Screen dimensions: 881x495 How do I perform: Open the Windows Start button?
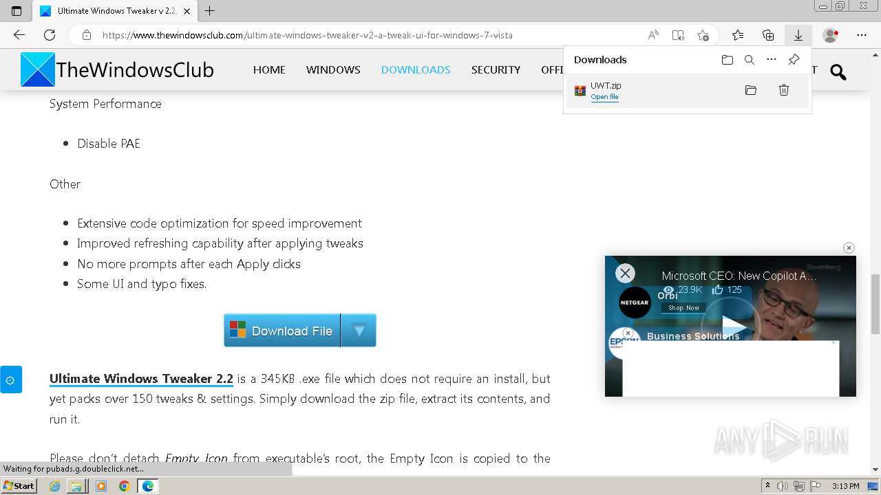pyautogui.click(x=19, y=485)
